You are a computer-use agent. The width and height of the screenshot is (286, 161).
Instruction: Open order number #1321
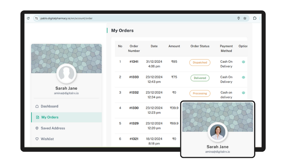tap(134, 139)
